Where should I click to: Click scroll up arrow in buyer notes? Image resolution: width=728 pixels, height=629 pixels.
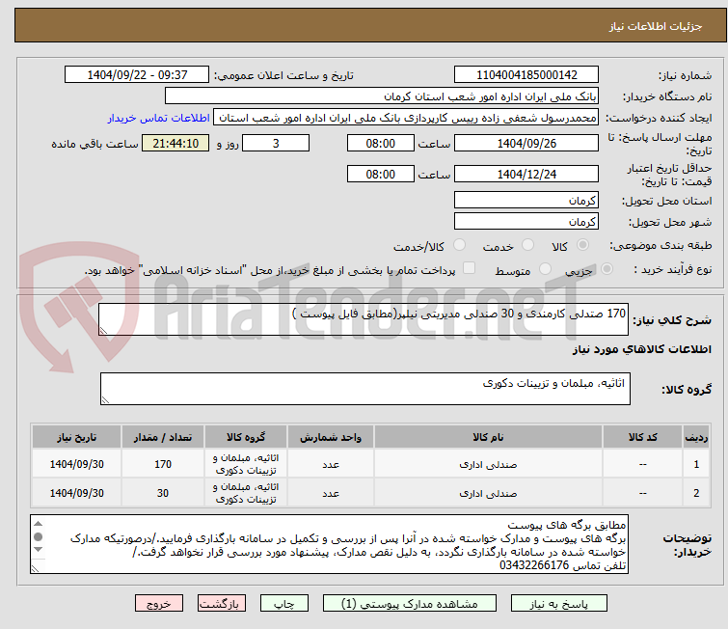38,524
